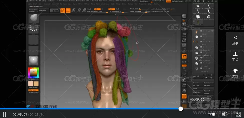Open the Projection Master button
The height and width of the screenshot is (118, 244).
pyautogui.click(x=33, y=10)
